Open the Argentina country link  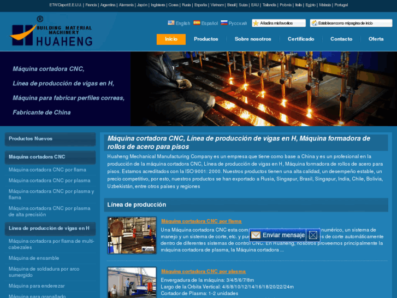(x=108, y=5)
